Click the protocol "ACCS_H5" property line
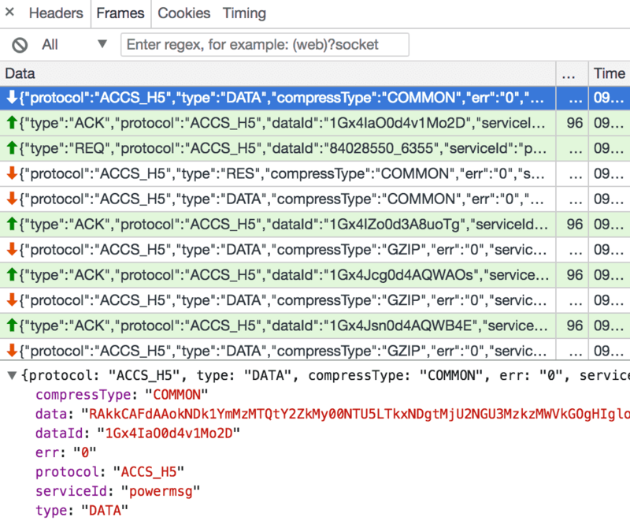630x532 pixels. pyautogui.click(x=109, y=471)
